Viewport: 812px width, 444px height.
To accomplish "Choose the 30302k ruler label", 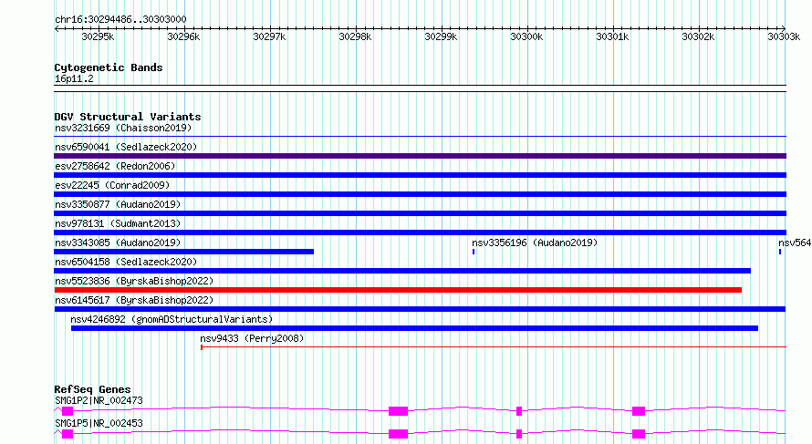I will point(698,36).
